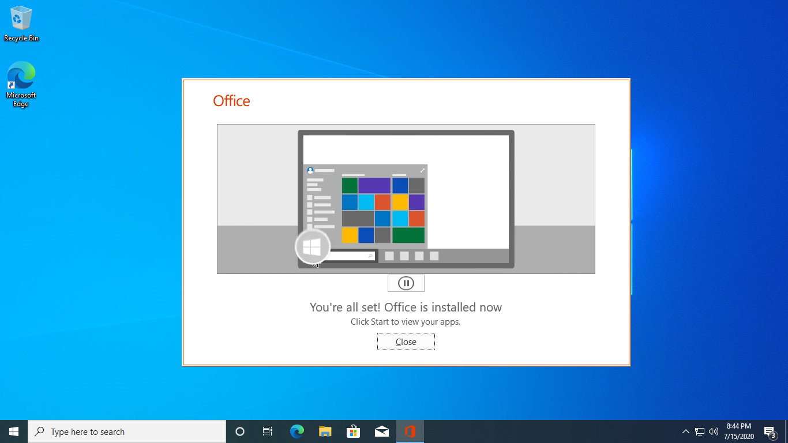Image resolution: width=788 pixels, height=443 pixels.
Task: Open File Explorer from the taskbar
Action: click(325, 431)
